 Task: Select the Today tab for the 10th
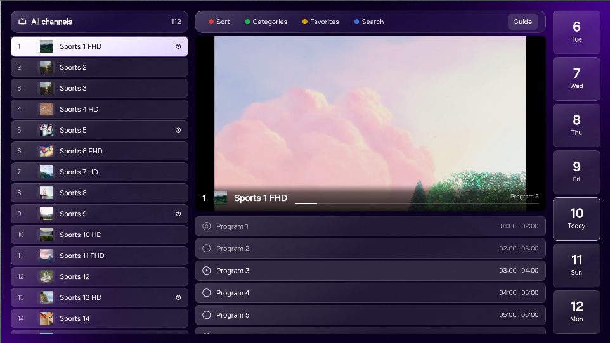point(576,219)
